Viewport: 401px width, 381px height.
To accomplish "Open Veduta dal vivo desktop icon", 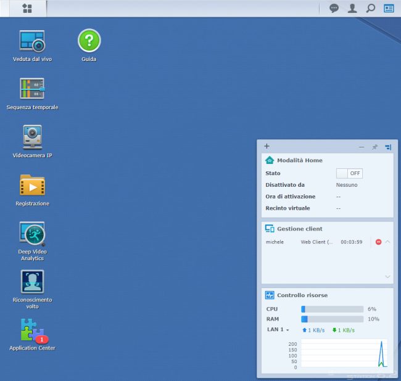I will (x=32, y=41).
